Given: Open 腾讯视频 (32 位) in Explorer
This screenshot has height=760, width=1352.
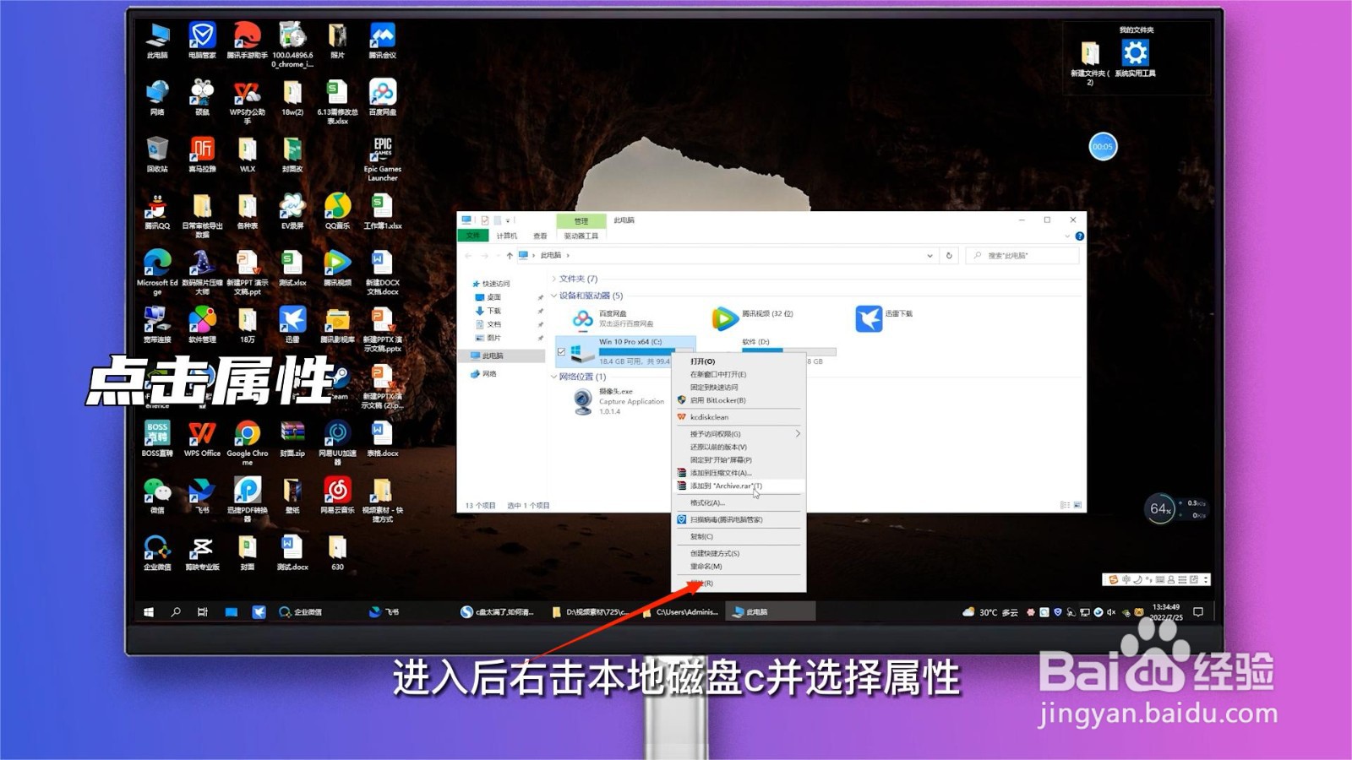Looking at the screenshot, I should coord(754,318).
